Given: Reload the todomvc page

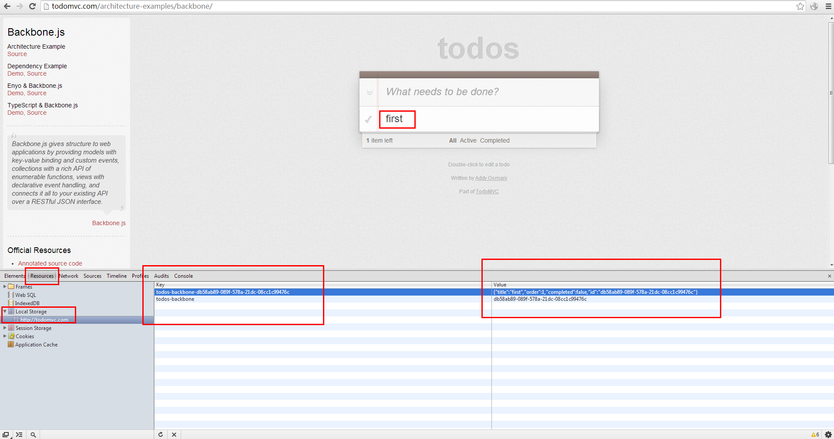Looking at the screenshot, I should [32, 6].
